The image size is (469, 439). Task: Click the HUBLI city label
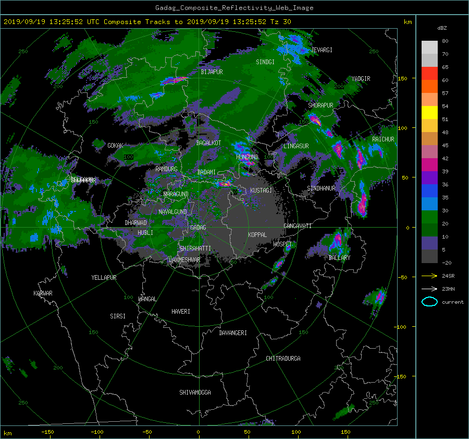click(x=145, y=232)
